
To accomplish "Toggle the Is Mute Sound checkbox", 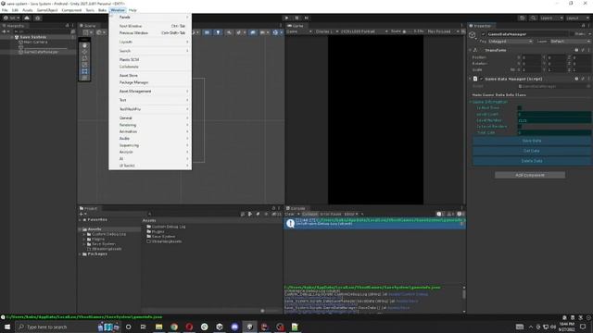I will (520, 108).
